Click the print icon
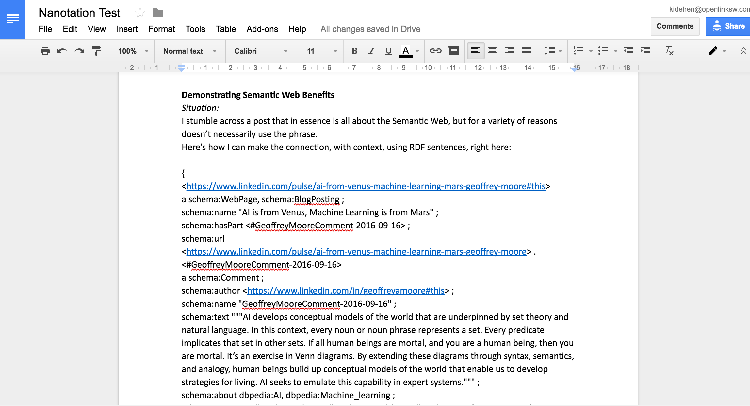 pos(45,51)
